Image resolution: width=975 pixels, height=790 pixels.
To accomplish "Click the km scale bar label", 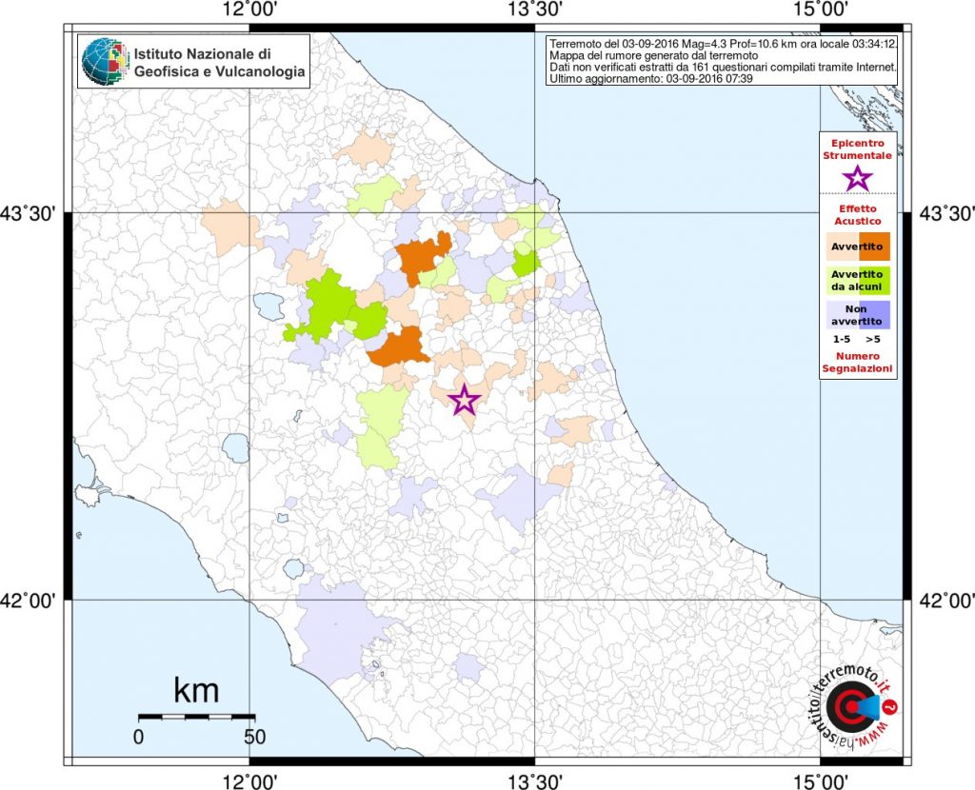I will [x=196, y=690].
